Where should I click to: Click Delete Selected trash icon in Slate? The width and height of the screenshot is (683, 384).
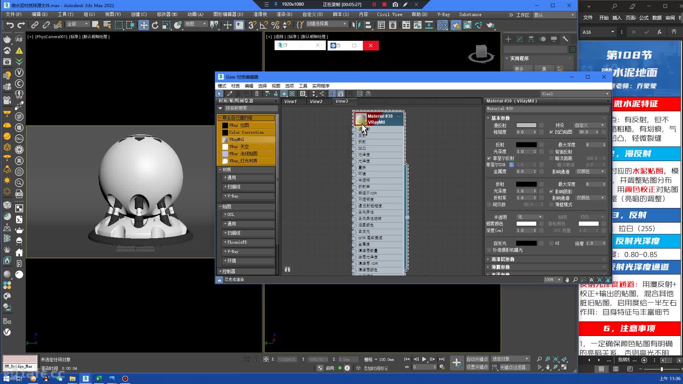point(257,94)
